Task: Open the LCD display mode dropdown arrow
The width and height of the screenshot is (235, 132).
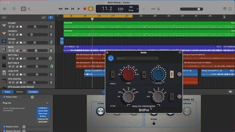Action: [137, 9]
